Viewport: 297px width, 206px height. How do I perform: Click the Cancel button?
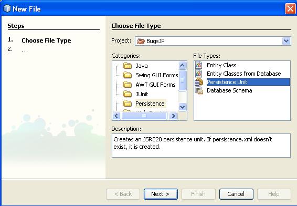[236, 194]
